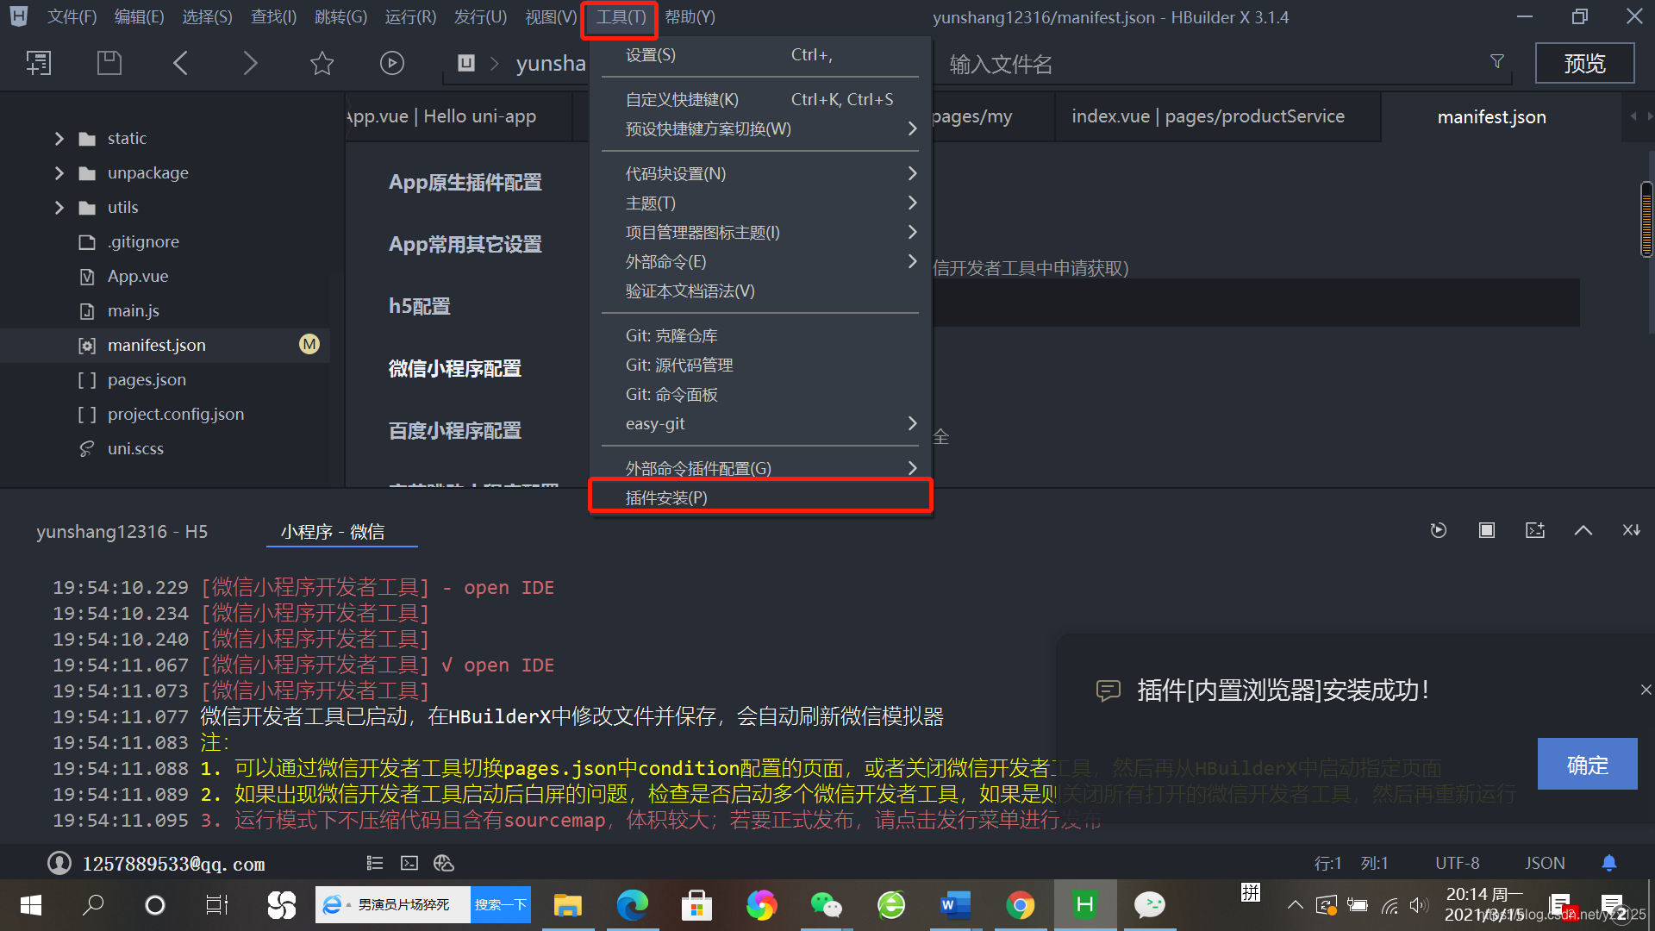Open the 主题(T) submenu arrow
1655x931 pixels.
pyautogui.click(x=912, y=203)
